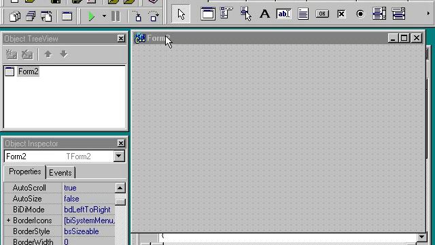Viewport: 435px width, 245px height.
Task: Select the arrow pointer in the component palette
Action: [181, 14]
